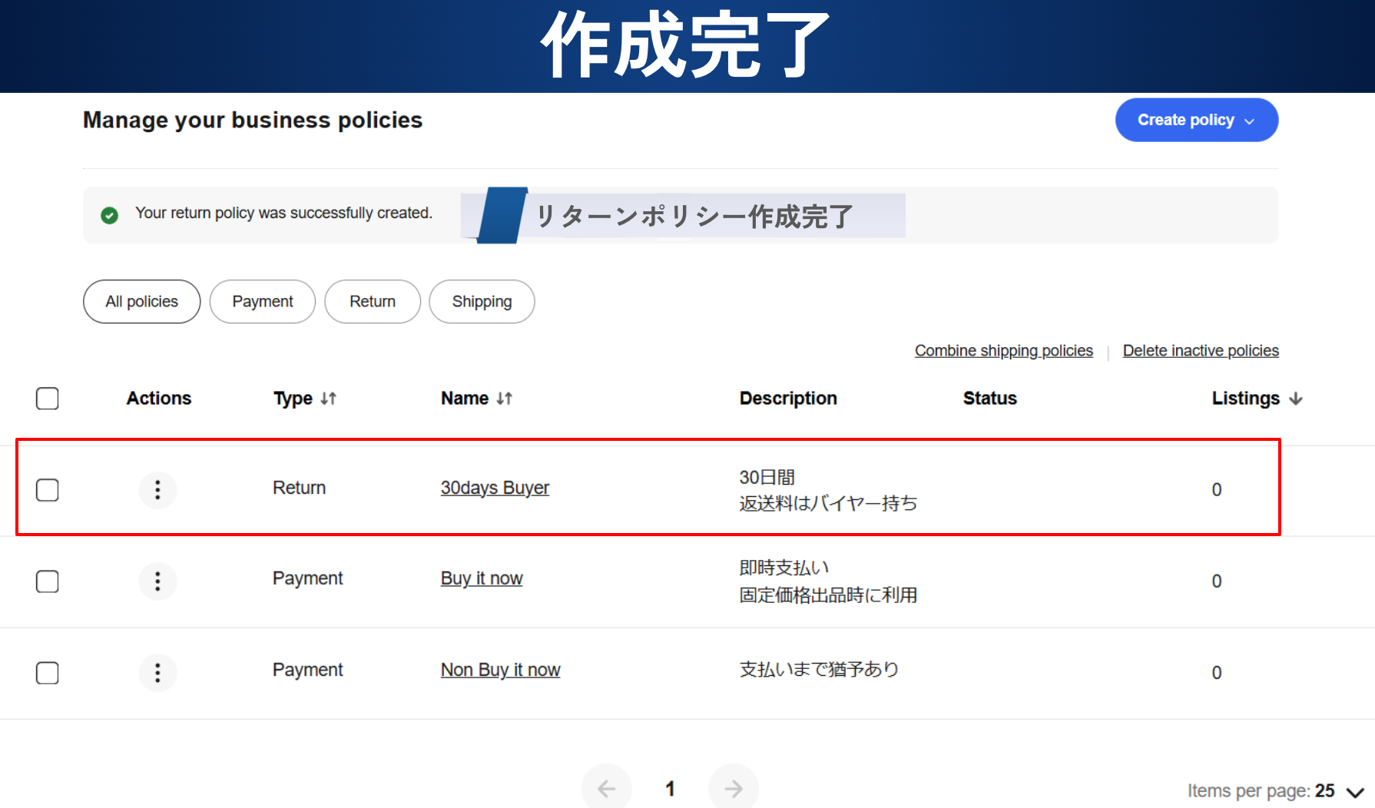The width and height of the screenshot is (1375, 808).
Task: Click Combine shipping policies link
Action: (x=1003, y=351)
